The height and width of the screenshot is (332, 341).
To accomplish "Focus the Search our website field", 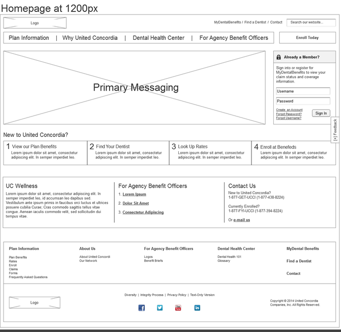I will (x=311, y=22).
